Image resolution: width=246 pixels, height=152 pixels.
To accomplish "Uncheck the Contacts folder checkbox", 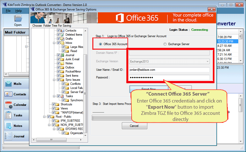I will 58,31.
